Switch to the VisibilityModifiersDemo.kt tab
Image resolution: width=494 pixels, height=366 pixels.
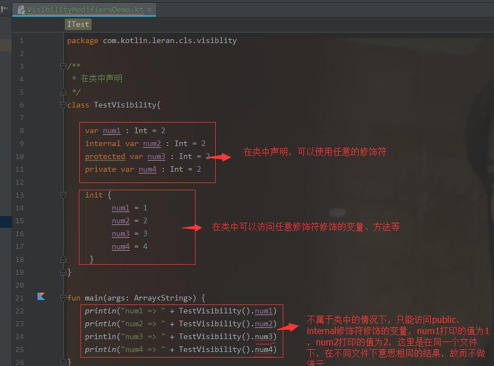point(85,10)
